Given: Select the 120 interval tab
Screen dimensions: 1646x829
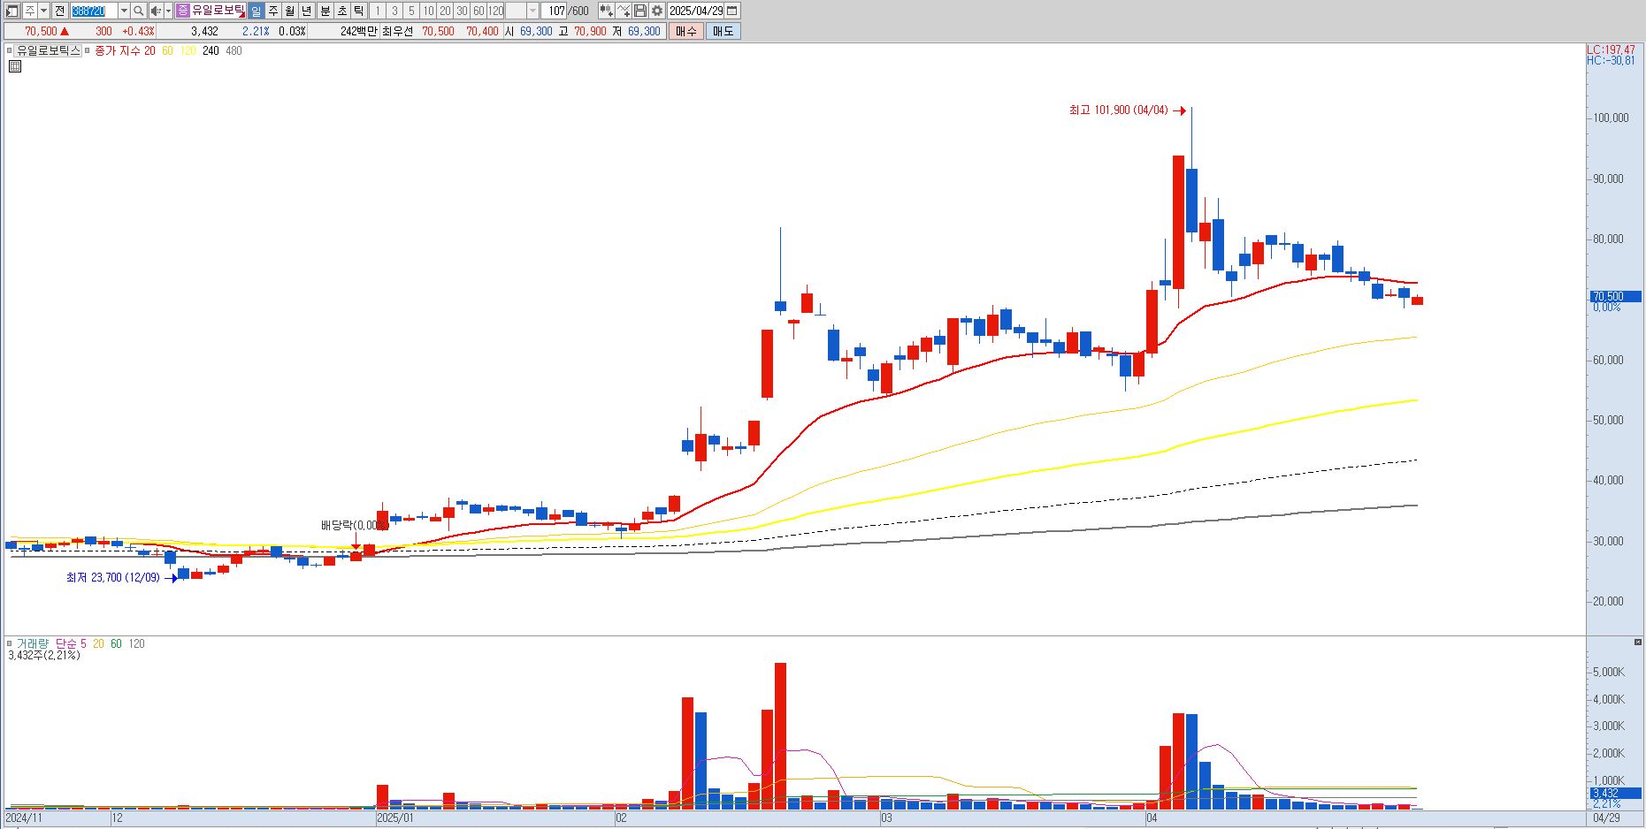Looking at the screenshot, I should 495,11.
